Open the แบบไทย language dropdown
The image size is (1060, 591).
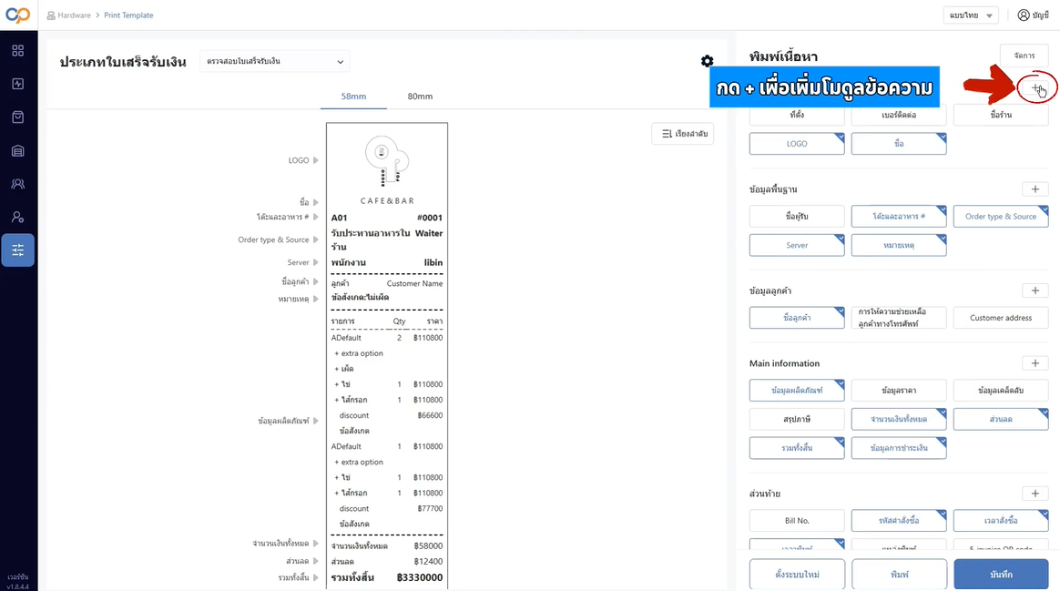pyautogui.click(x=971, y=15)
